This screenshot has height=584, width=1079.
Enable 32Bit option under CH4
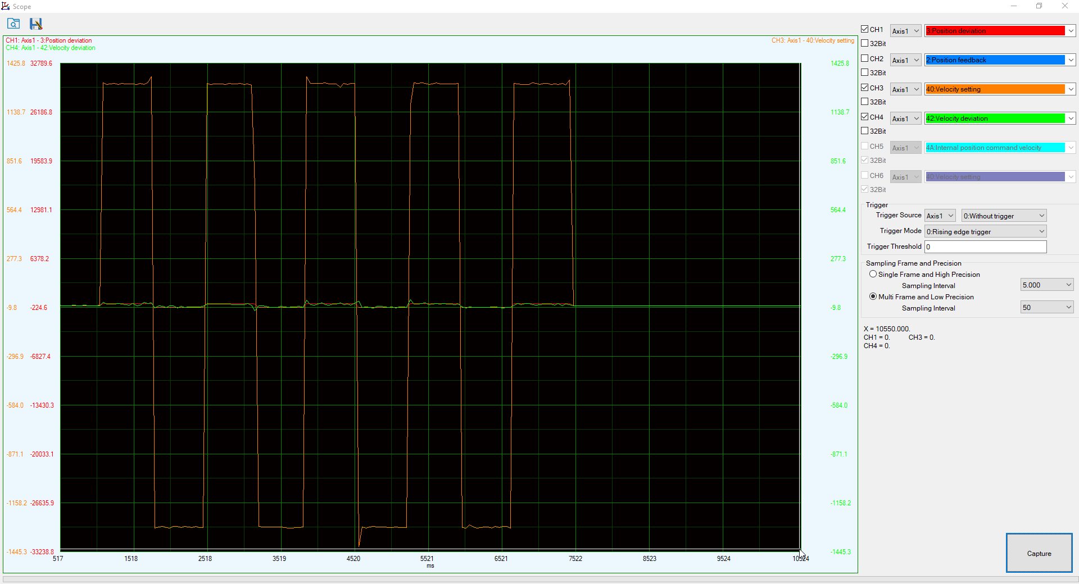864,131
